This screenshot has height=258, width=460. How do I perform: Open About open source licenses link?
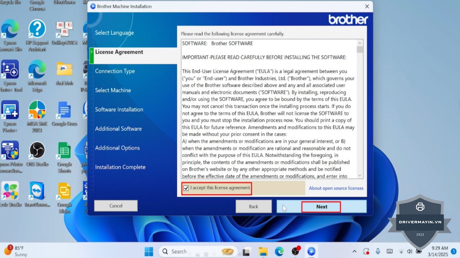[x=336, y=188]
